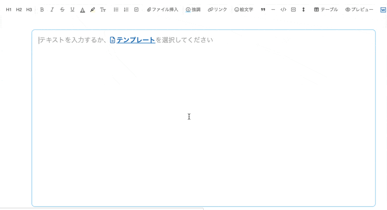Click the ファイル挿入 button
The height and width of the screenshot is (210, 387).
(163, 10)
